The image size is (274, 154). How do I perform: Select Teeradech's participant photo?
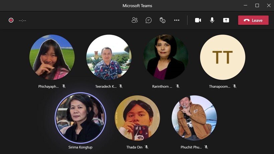(x=109, y=57)
